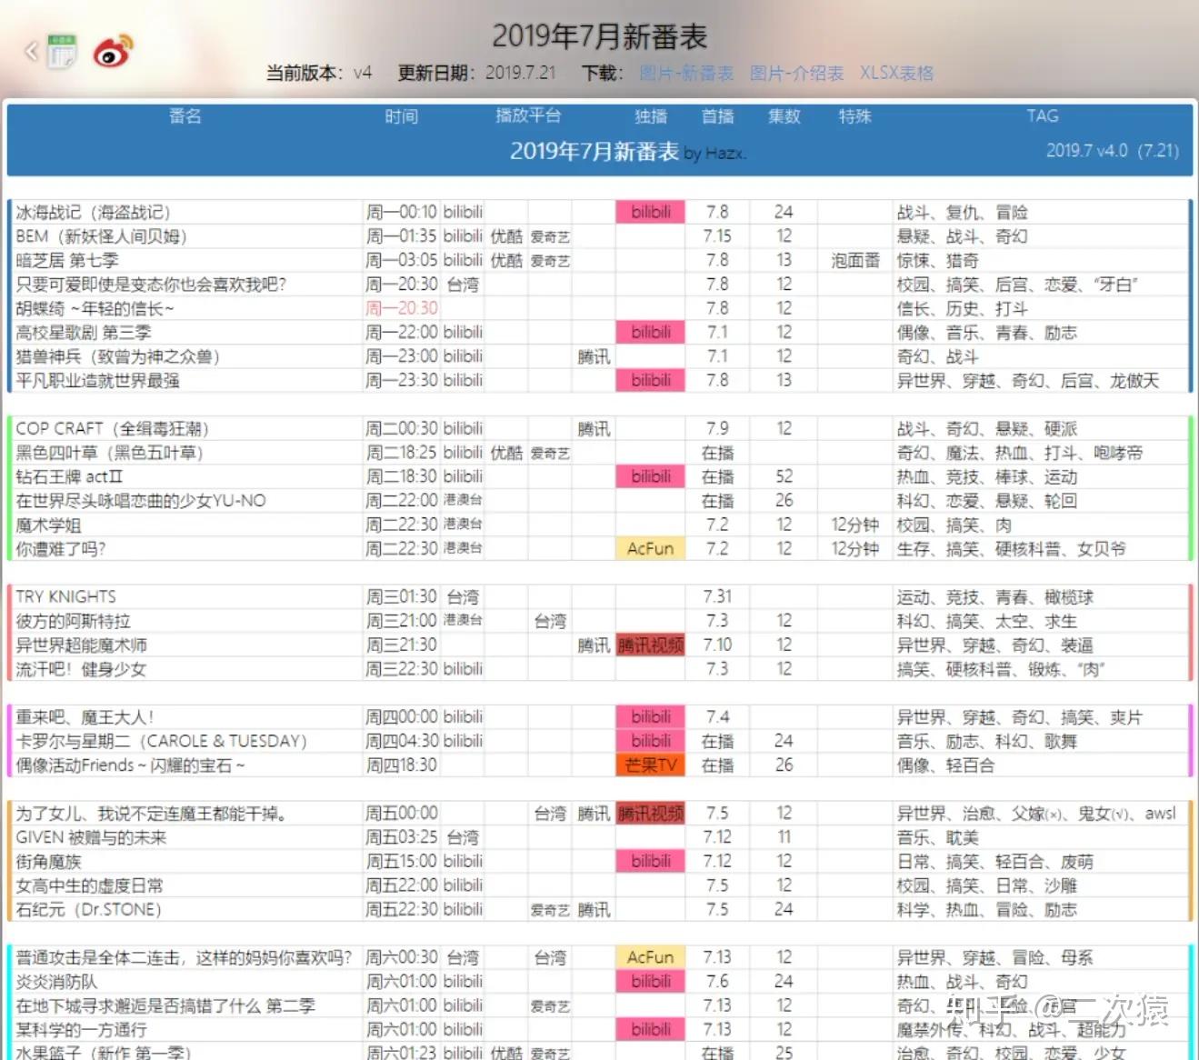Click 腾讯视频 badge in 异世界超能魔术师 row
Screen dimensions: 1199x1060
[651, 645]
